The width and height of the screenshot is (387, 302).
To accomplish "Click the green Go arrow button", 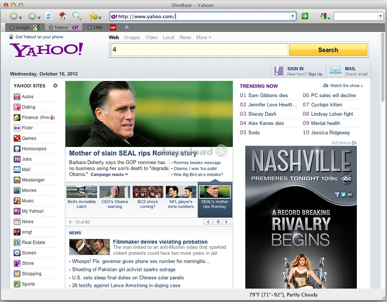I will click(305, 17).
